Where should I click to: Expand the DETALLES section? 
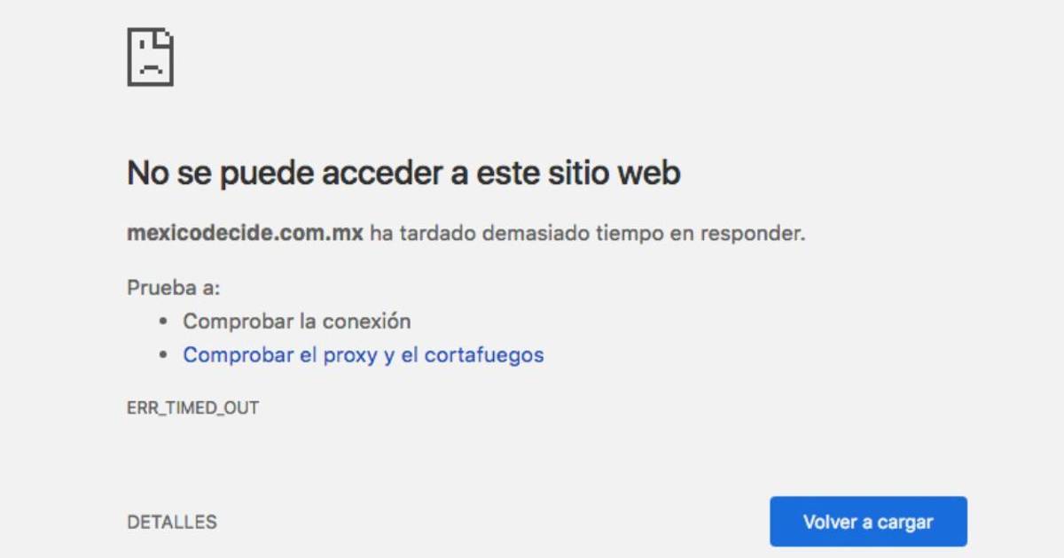coord(172,522)
